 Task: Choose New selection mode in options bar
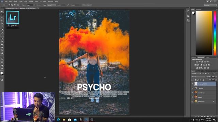tap(9, 5)
